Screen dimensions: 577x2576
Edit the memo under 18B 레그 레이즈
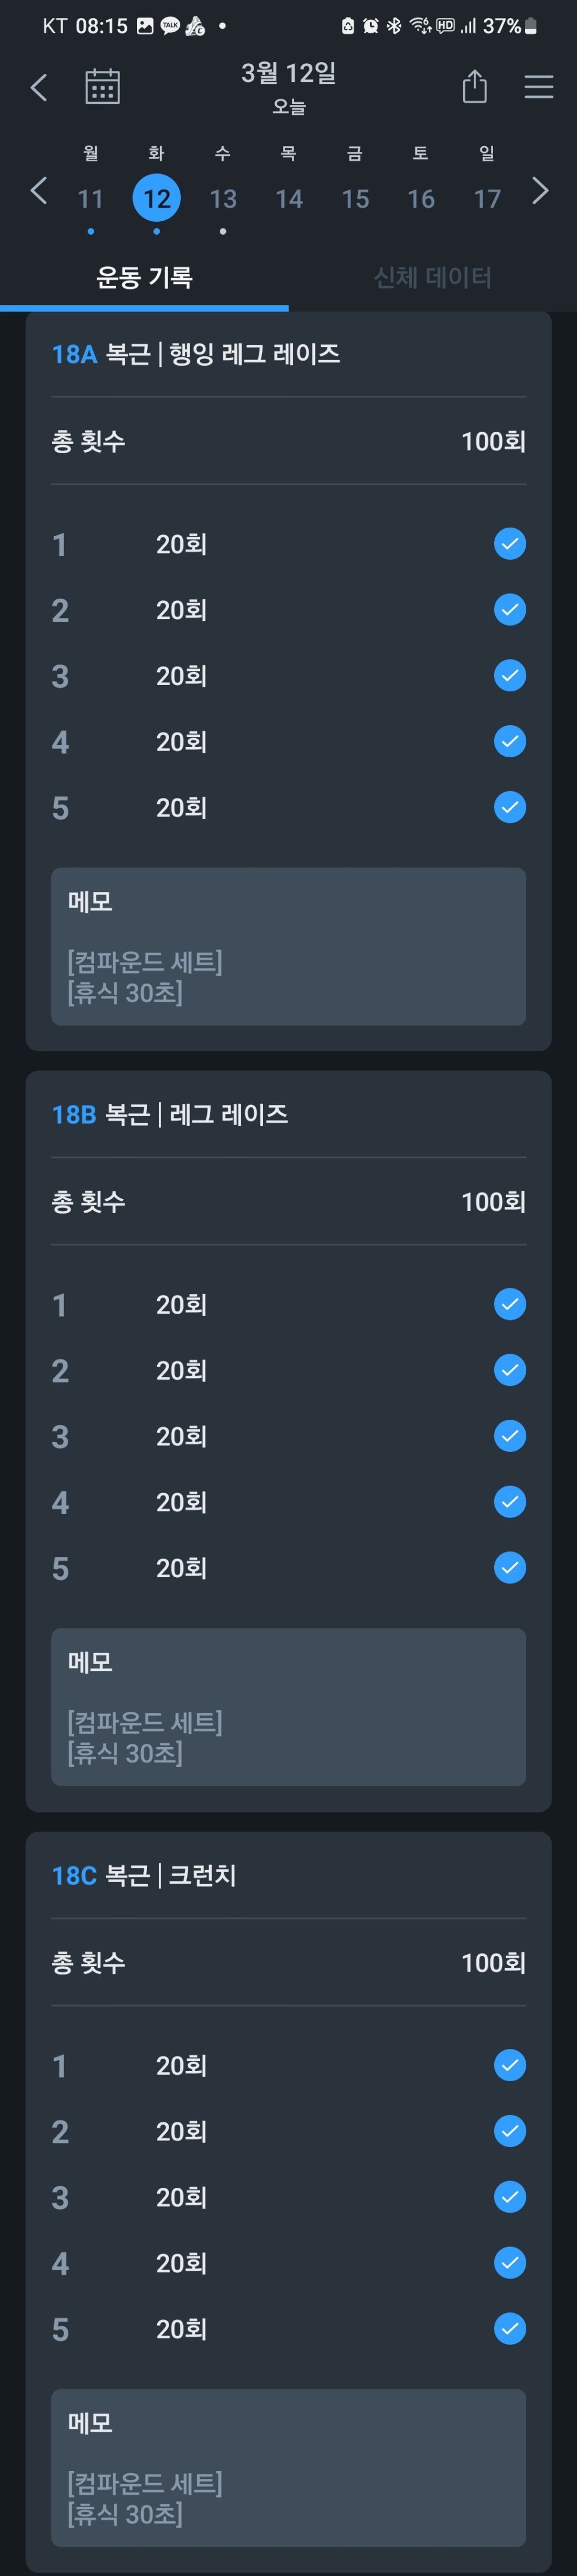pos(287,1706)
